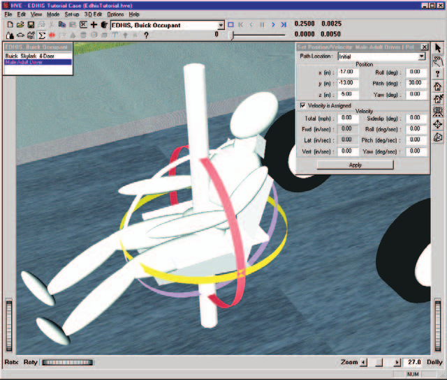Click the viewer help question mark icon

(x=438, y=74)
